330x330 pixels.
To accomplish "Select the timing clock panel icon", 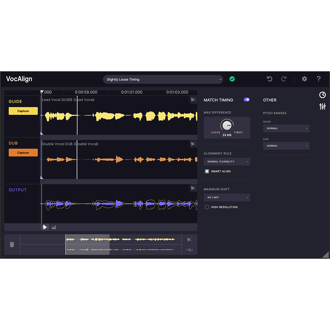I will [x=322, y=95].
